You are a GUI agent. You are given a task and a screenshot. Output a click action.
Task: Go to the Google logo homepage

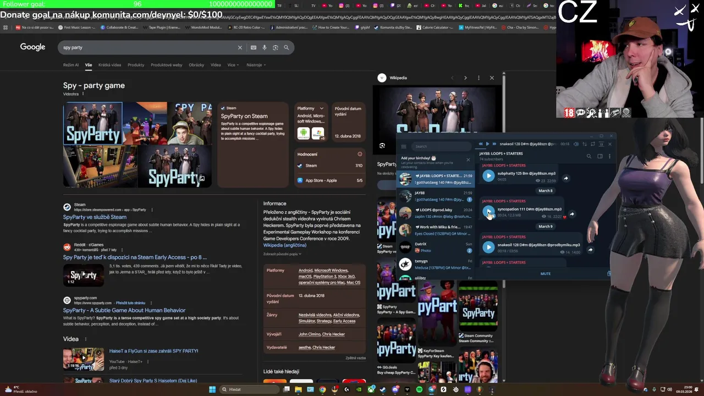tap(32, 47)
